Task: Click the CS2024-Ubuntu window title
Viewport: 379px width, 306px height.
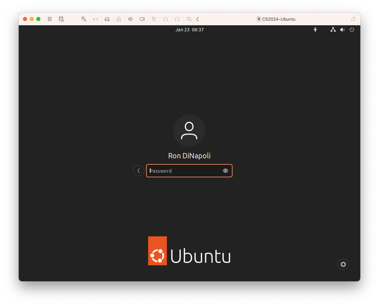Action: (279, 19)
